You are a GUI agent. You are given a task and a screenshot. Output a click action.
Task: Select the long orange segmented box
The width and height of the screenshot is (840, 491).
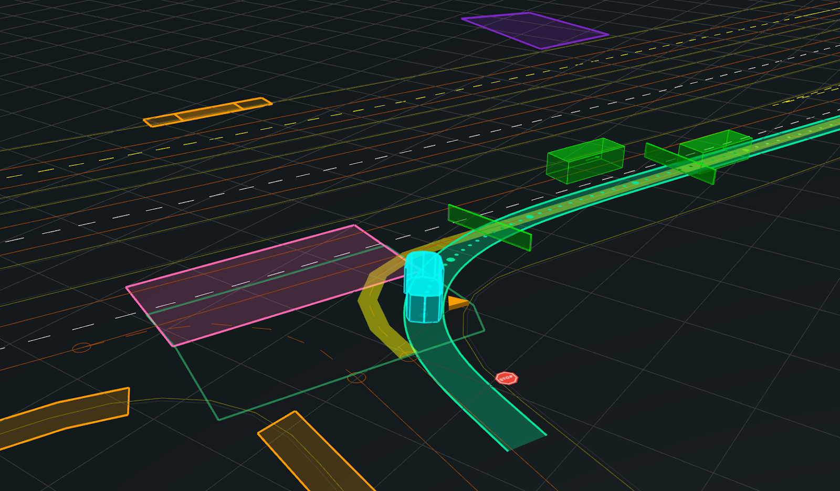[x=208, y=112]
